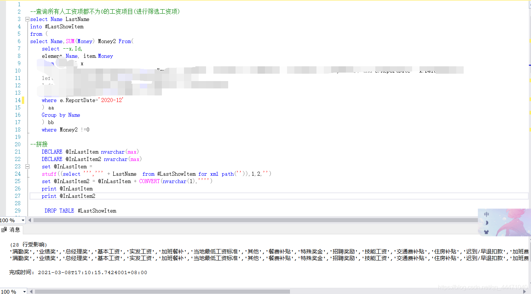Collapse the select statement block at line 3

(27, 19)
